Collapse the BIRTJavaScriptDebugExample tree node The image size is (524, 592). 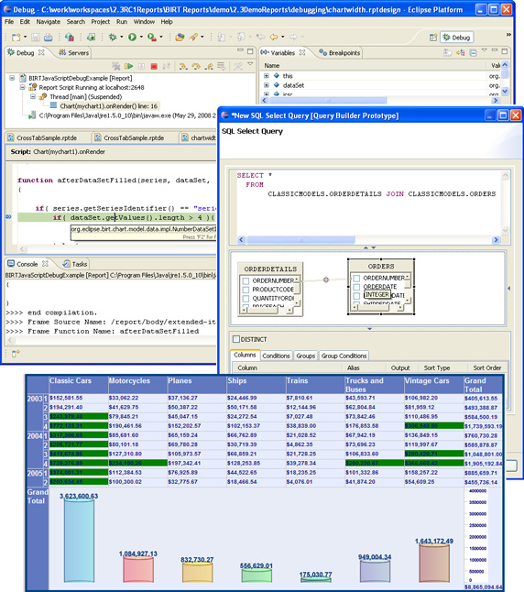[x=12, y=78]
